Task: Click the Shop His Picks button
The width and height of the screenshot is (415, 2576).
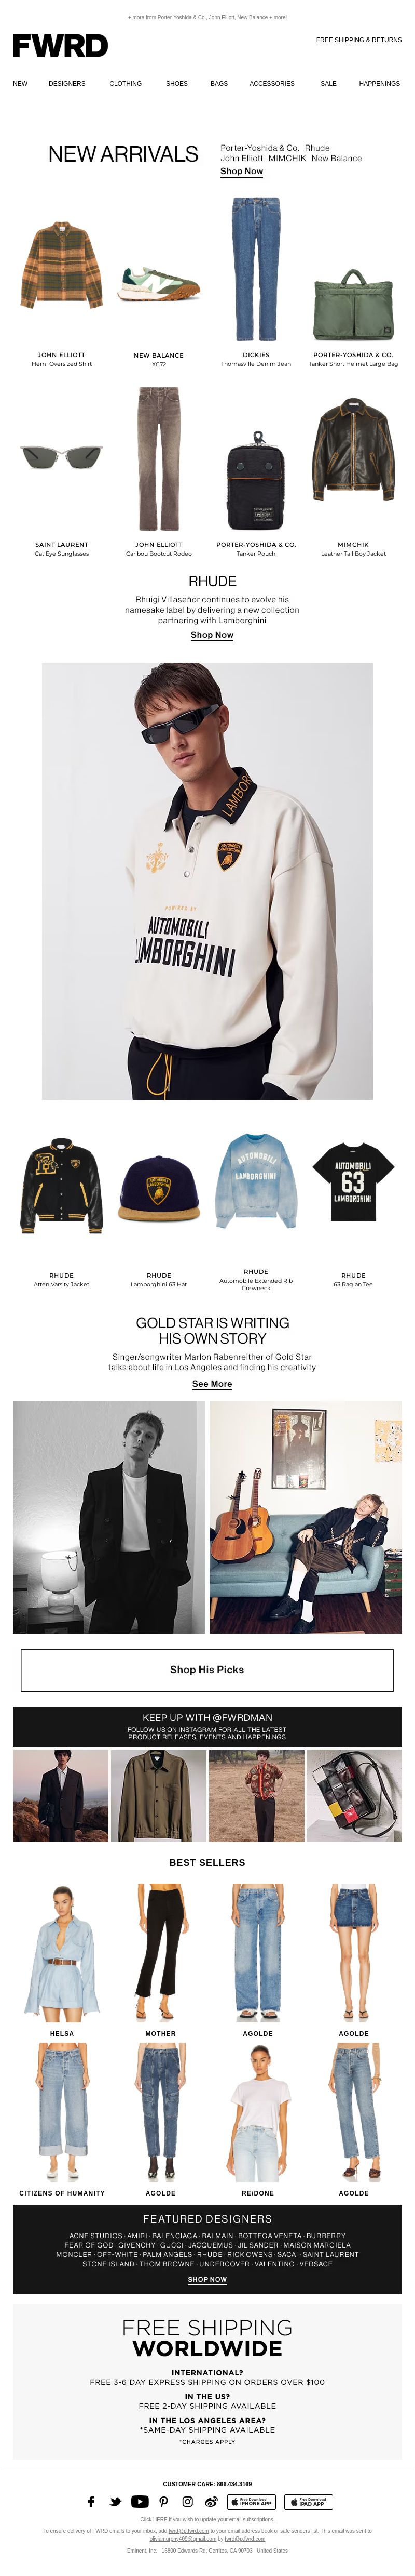Action: click(206, 1669)
